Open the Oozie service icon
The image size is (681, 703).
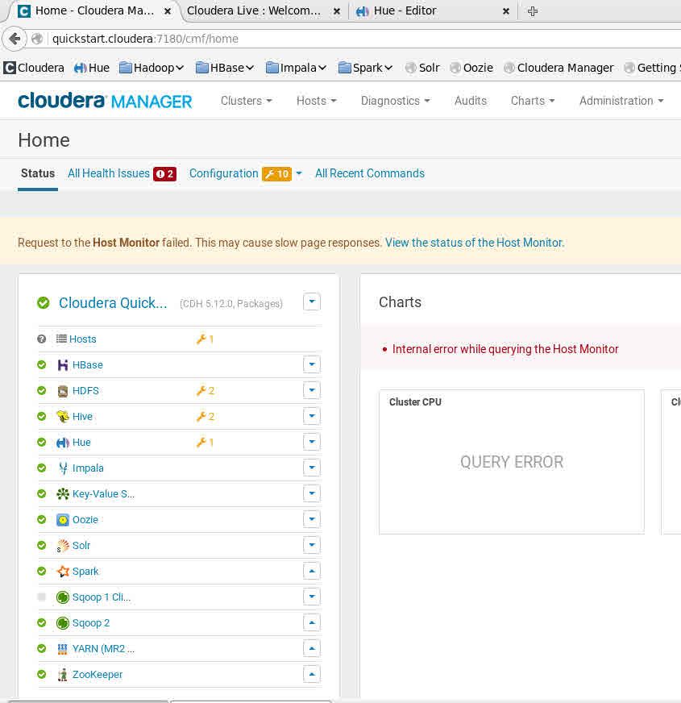coord(62,519)
